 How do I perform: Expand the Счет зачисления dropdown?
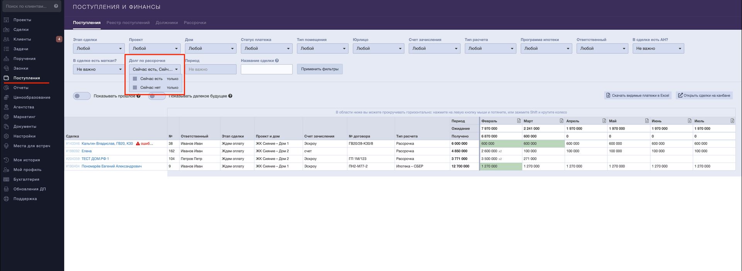(x=434, y=48)
